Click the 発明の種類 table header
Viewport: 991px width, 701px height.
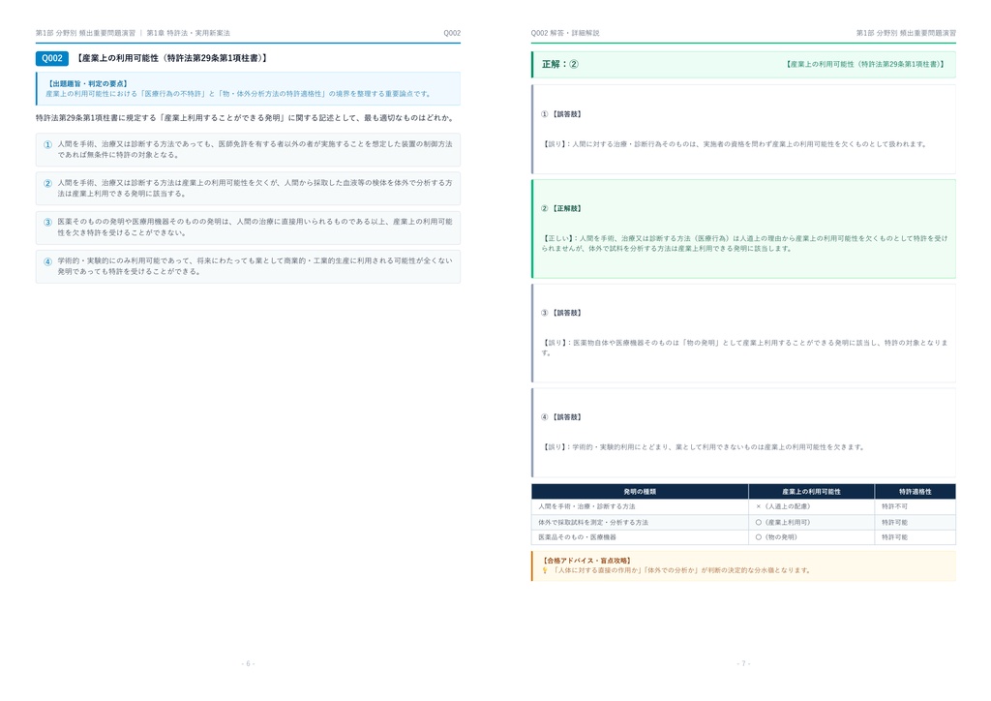(640, 492)
